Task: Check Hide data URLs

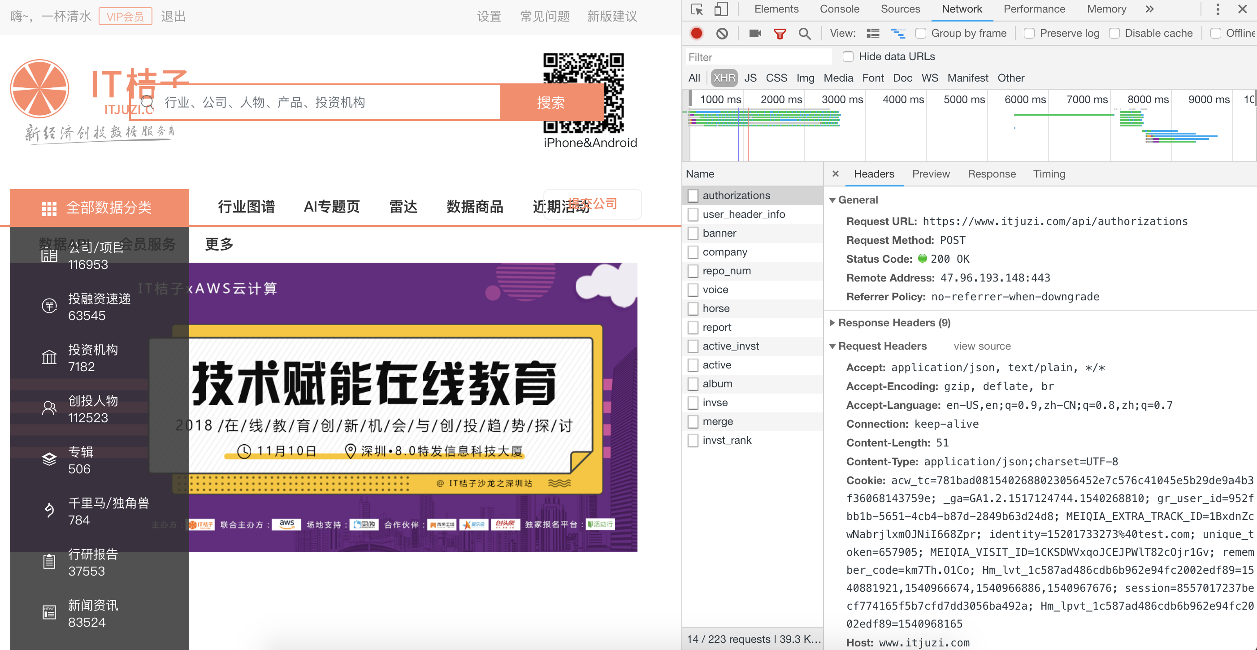Action: (x=848, y=56)
